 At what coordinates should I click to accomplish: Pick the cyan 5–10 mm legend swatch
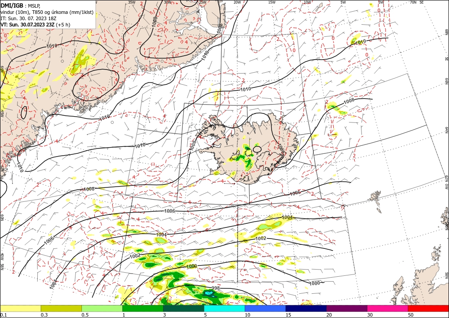pos(224,308)
